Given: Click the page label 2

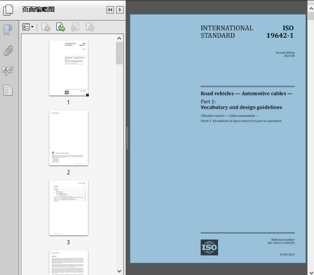Looking at the screenshot, I should tap(68, 172).
